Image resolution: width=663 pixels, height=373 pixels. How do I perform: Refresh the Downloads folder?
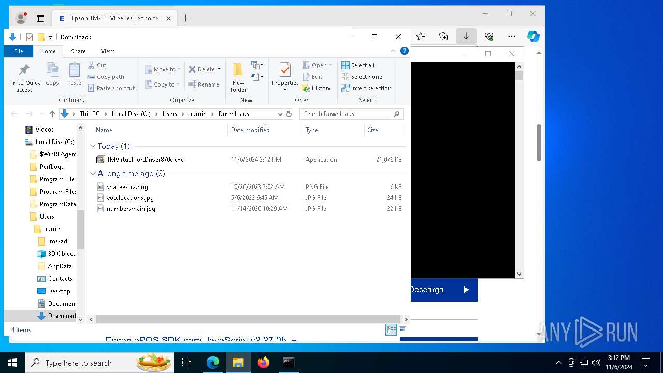click(289, 114)
